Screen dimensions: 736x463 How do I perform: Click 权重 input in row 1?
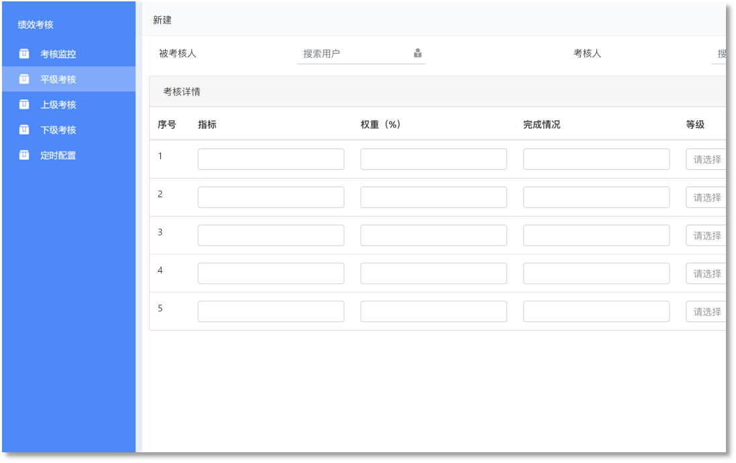(x=433, y=159)
